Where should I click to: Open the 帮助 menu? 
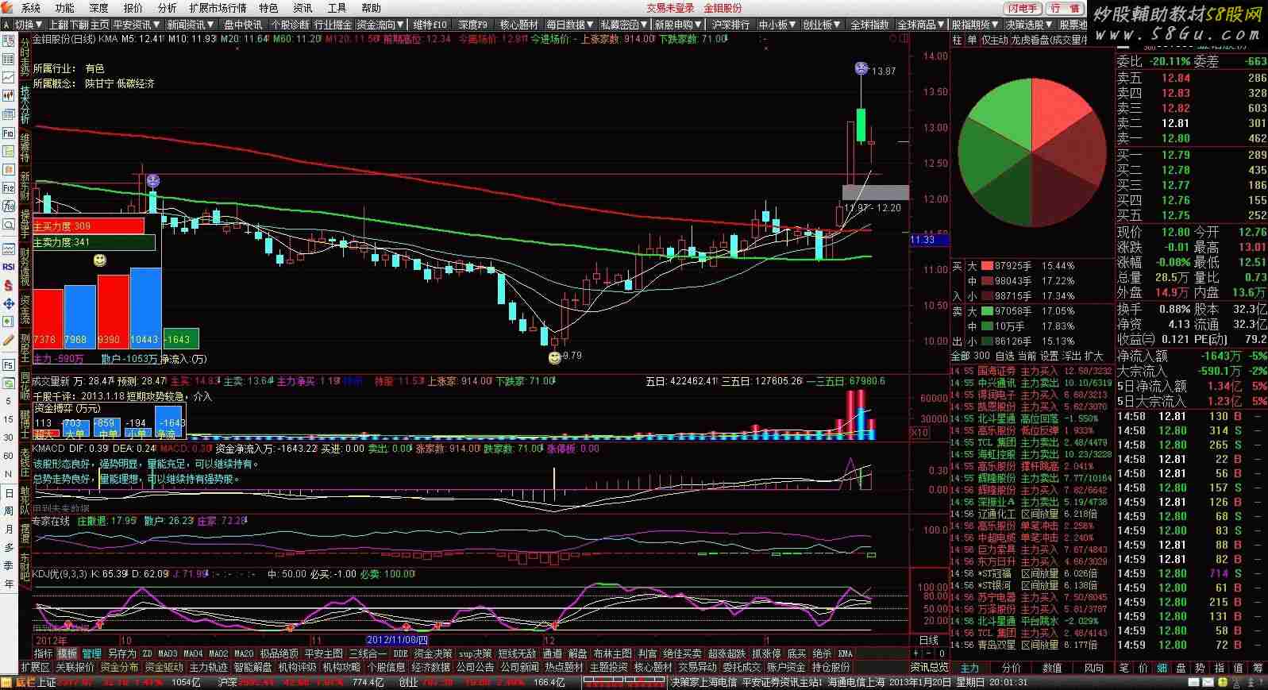(x=371, y=8)
